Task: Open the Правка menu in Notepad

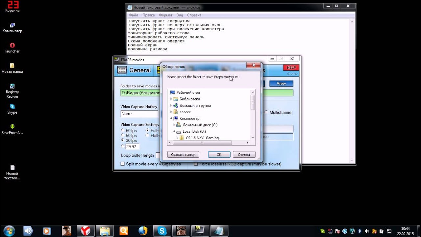Action: (148, 15)
